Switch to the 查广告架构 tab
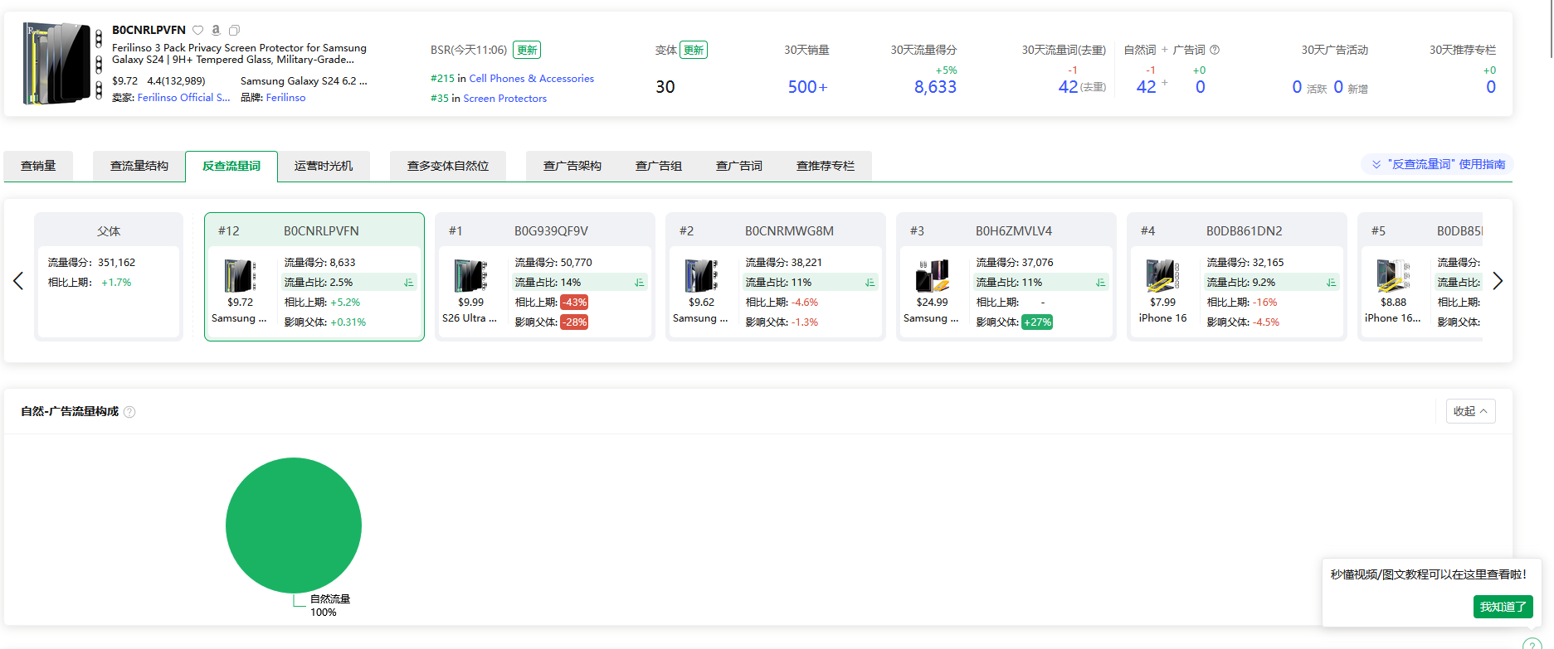Image resolution: width=1554 pixels, height=649 pixels. click(572, 166)
